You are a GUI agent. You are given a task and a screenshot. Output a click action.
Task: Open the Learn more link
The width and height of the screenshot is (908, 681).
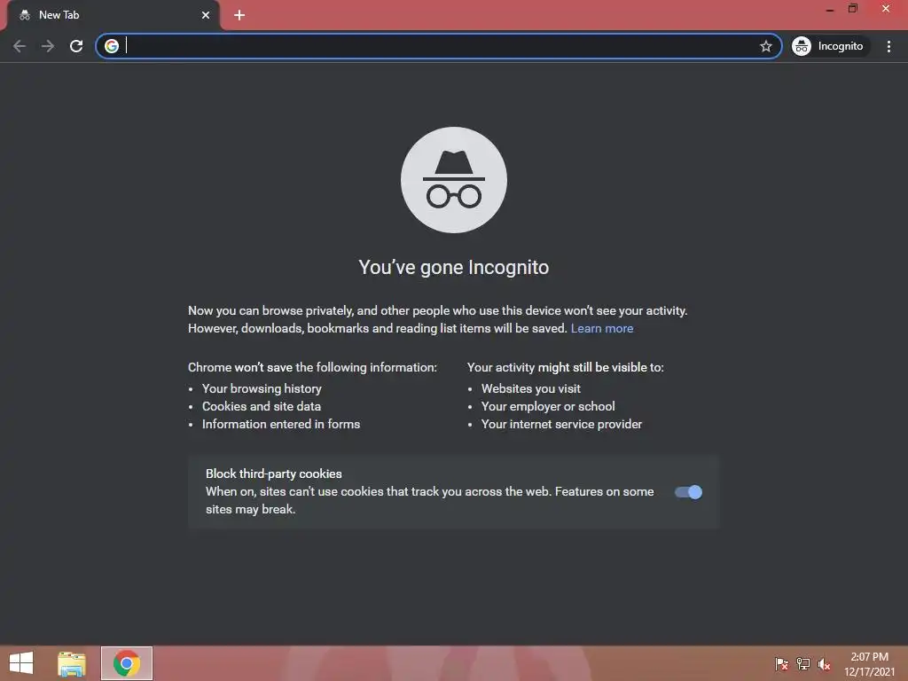click(602, 328)
